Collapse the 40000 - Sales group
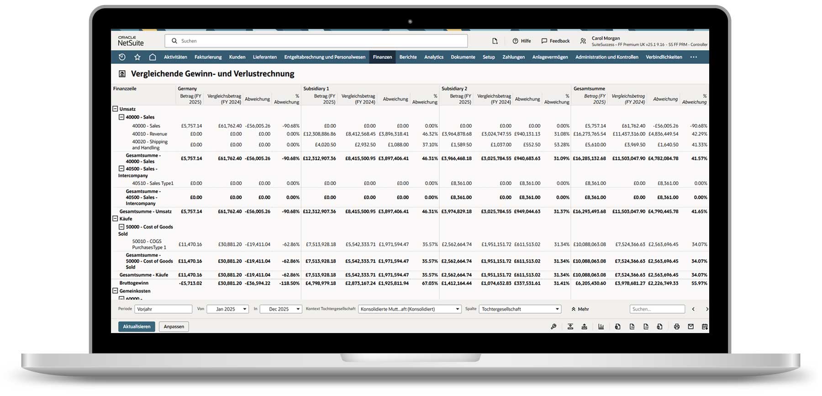Image resolution: width=822 pixels, height=396 pixels. tap(121, 117)
